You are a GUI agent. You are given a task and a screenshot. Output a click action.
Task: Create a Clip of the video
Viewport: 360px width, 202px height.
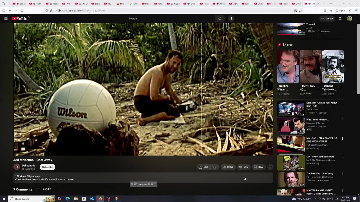[x=244, y=167]
